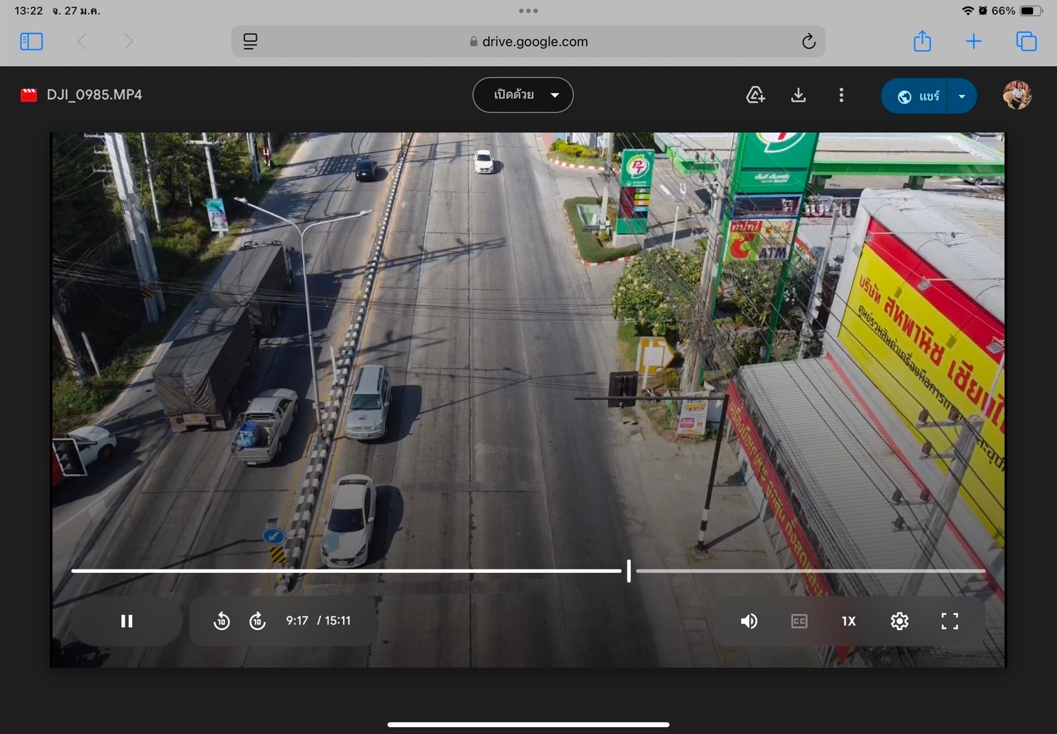Viewport: 1057px width, 734px height.
Task: Skip forward 10 seconds
Action: (x=258, y=621)
